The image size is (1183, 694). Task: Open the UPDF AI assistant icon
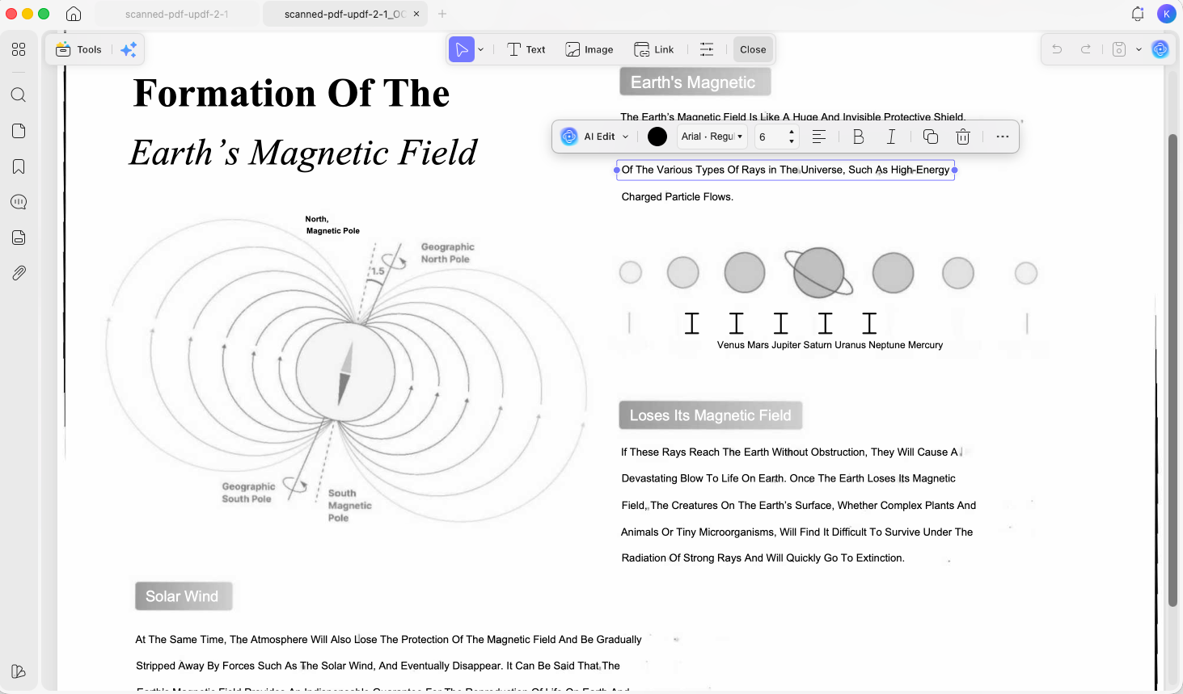click(1160, 49)
